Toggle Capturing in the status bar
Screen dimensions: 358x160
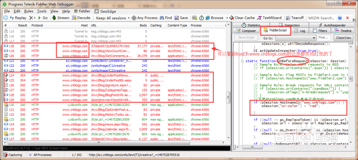pos(13,155)
